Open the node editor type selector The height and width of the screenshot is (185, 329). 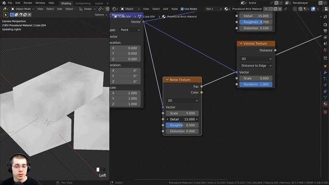tap(115, 9)
